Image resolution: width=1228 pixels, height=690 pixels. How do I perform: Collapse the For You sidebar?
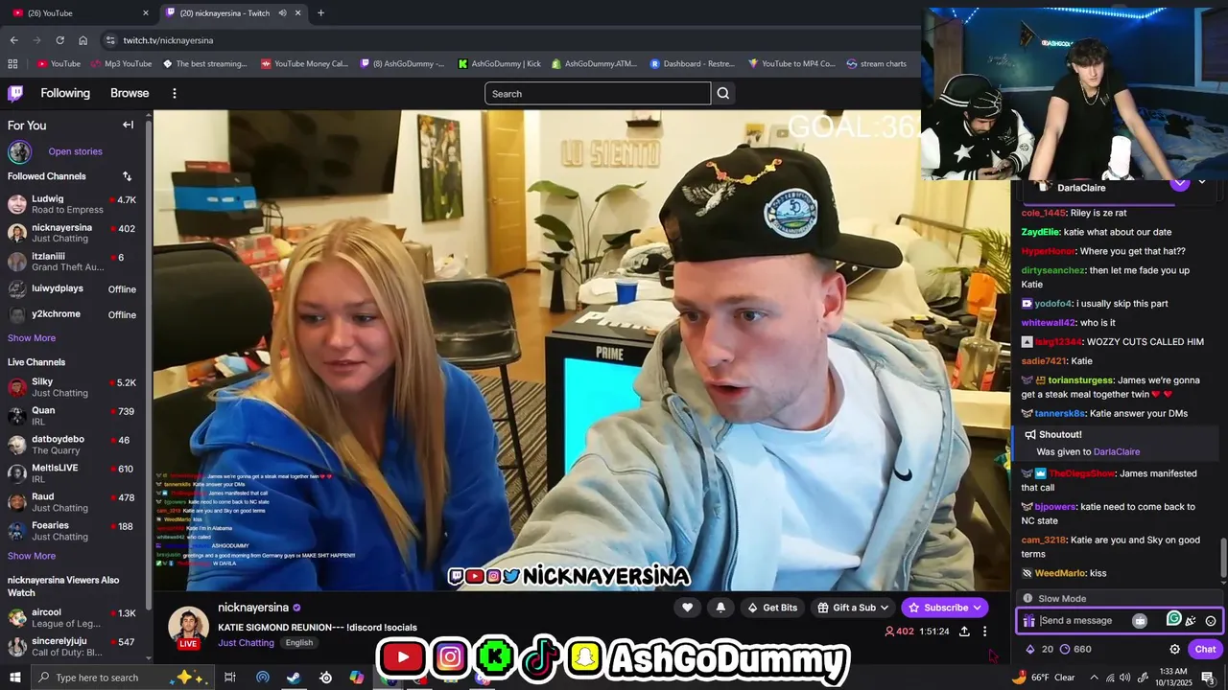(x=128, y=125)
